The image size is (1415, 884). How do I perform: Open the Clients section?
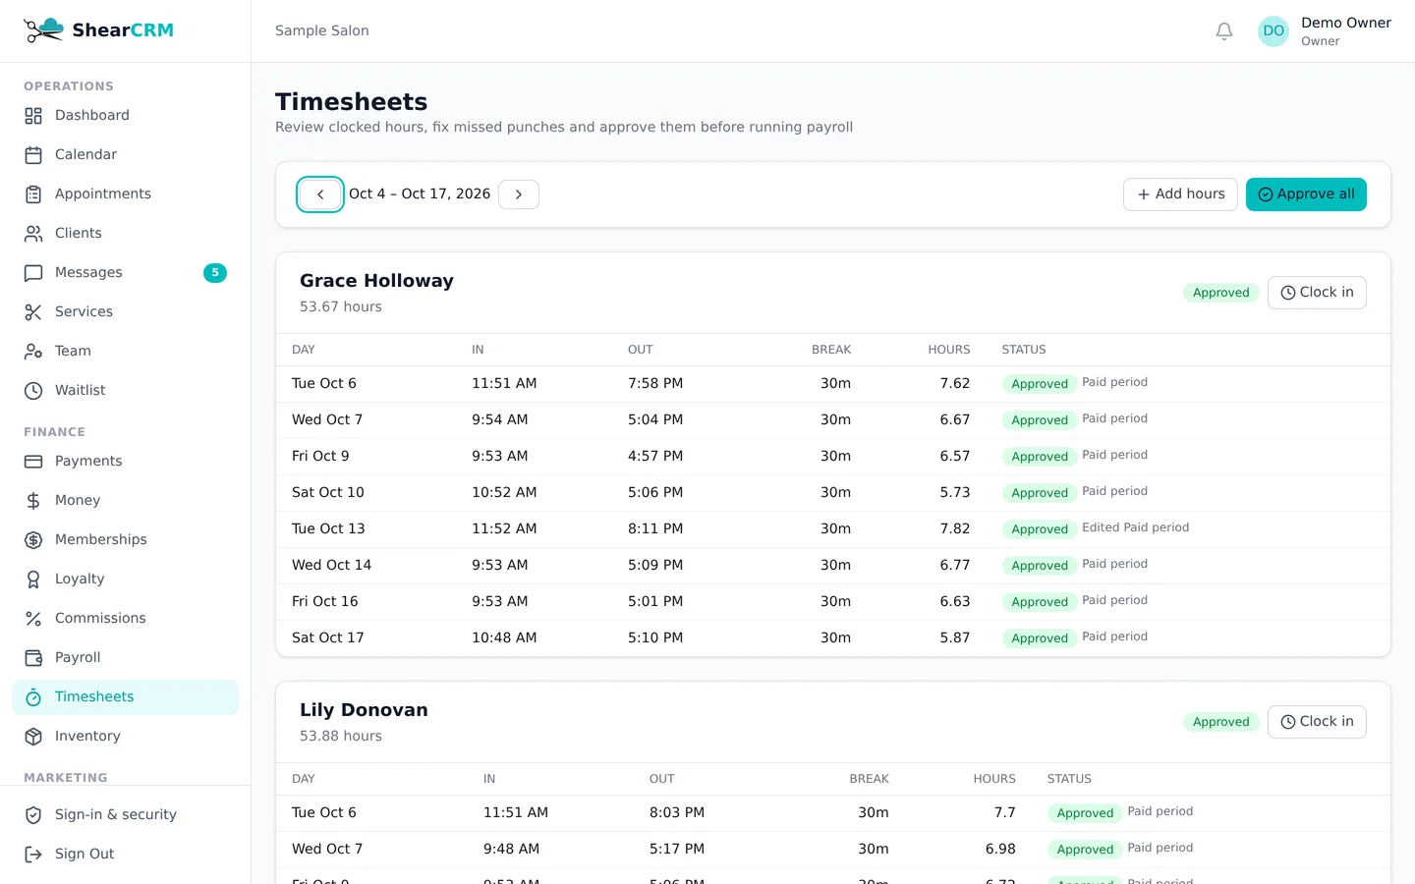coord(125,234)
